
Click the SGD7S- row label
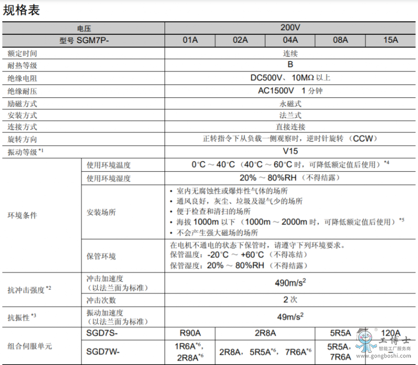click(102, 333)
